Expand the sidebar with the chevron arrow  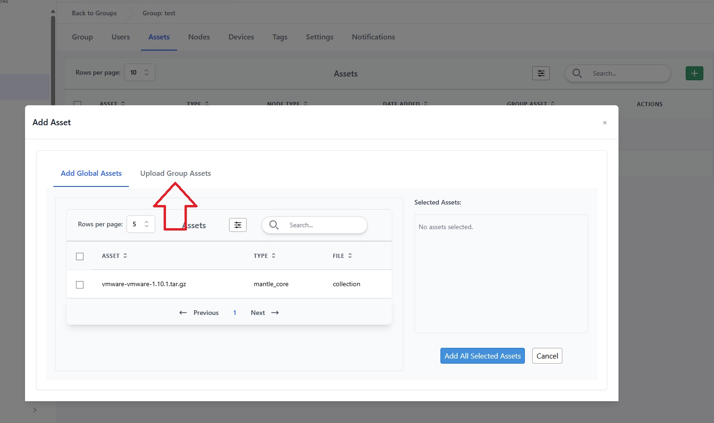35,410
